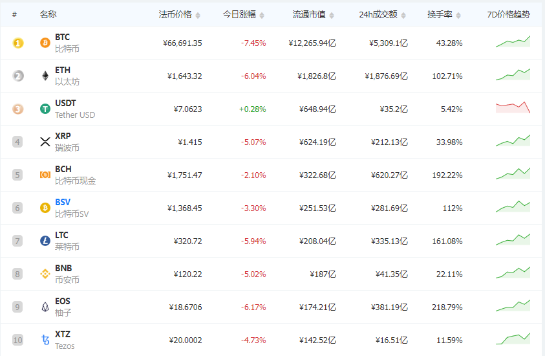View BTC 7D price trend chart

[513, 42]
